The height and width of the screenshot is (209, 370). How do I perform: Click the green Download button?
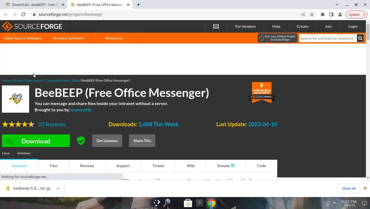point(36,141)
